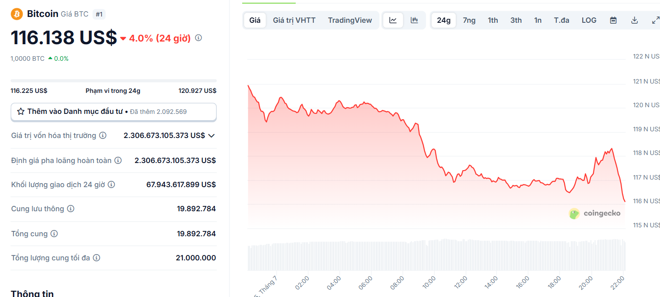The width and height of the screenshot is (660, 297).
Task: Click the volume bars under the chart
Action: tap(436, 255)
